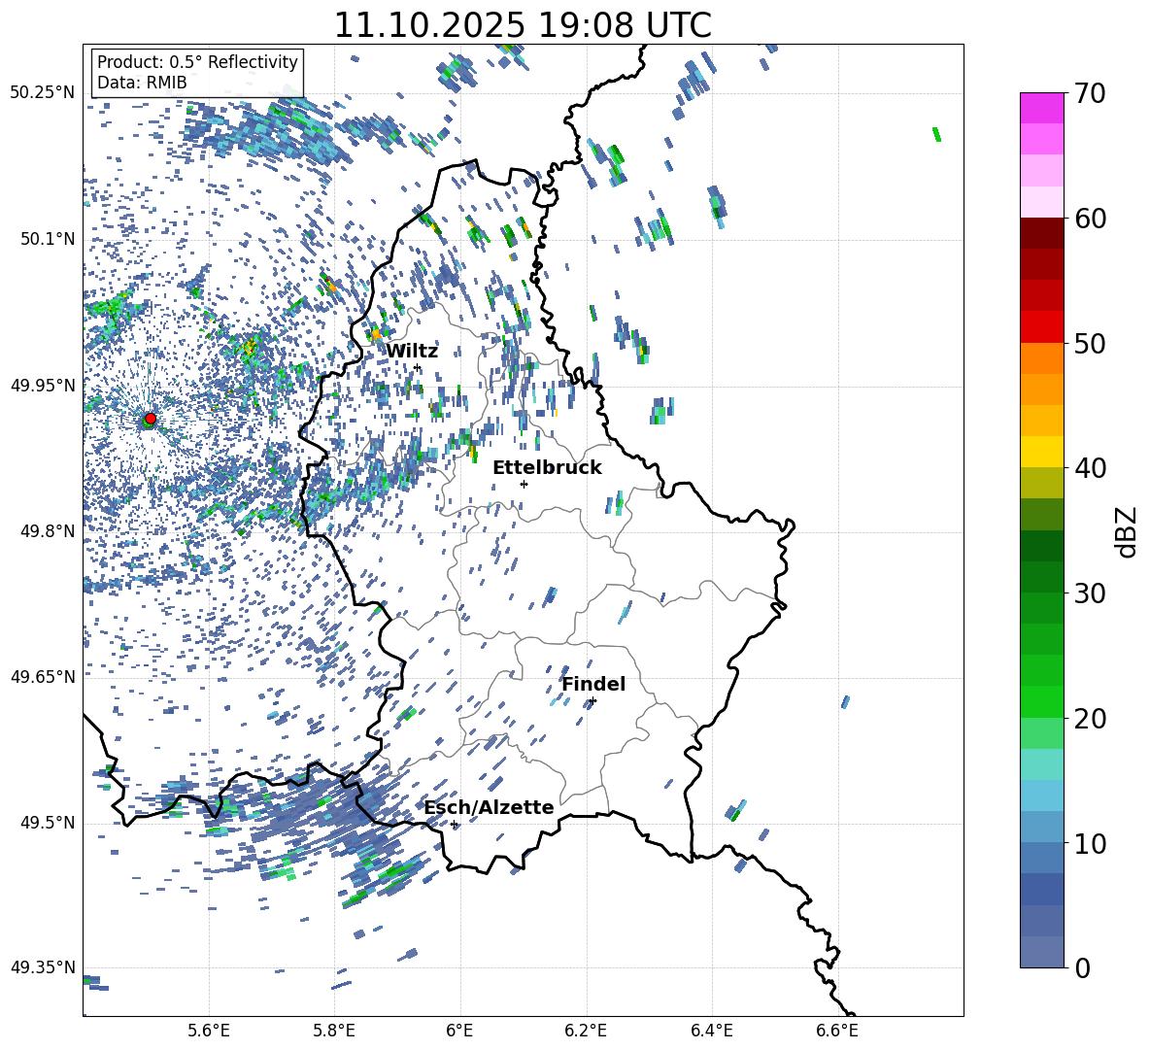The height and width of the screenshot is (1050, 1150).
Task: Click the Esch/Alzette station cross marker
Action: point(454,824)
